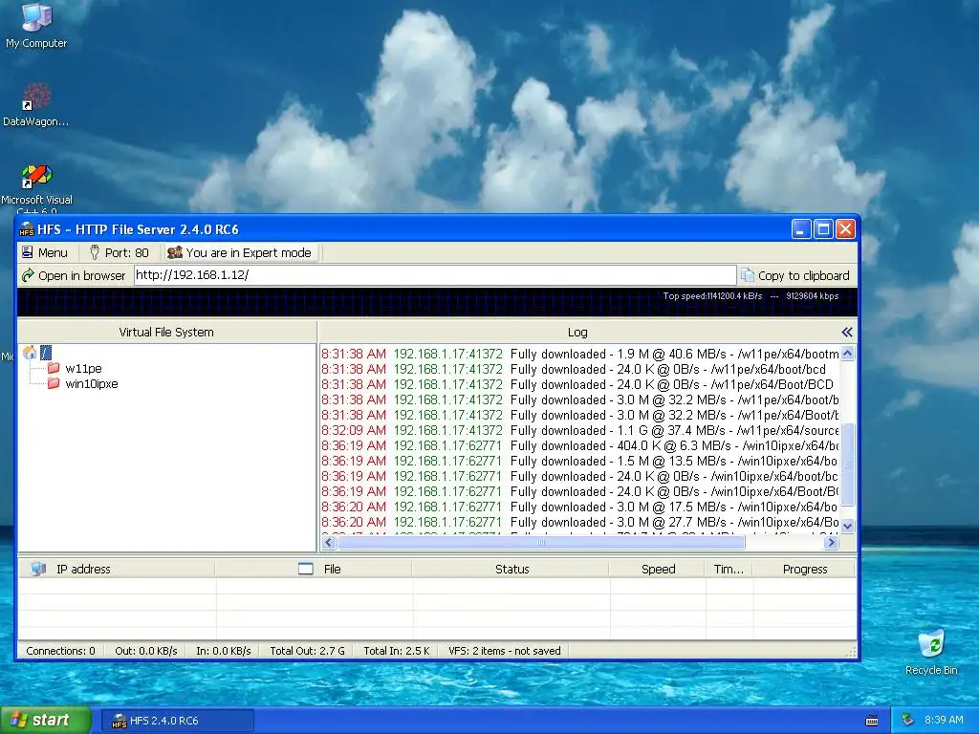Select the root home node in Virtual File System
Viewport: 979px width, 734px height.
click(x=46, y=353)
